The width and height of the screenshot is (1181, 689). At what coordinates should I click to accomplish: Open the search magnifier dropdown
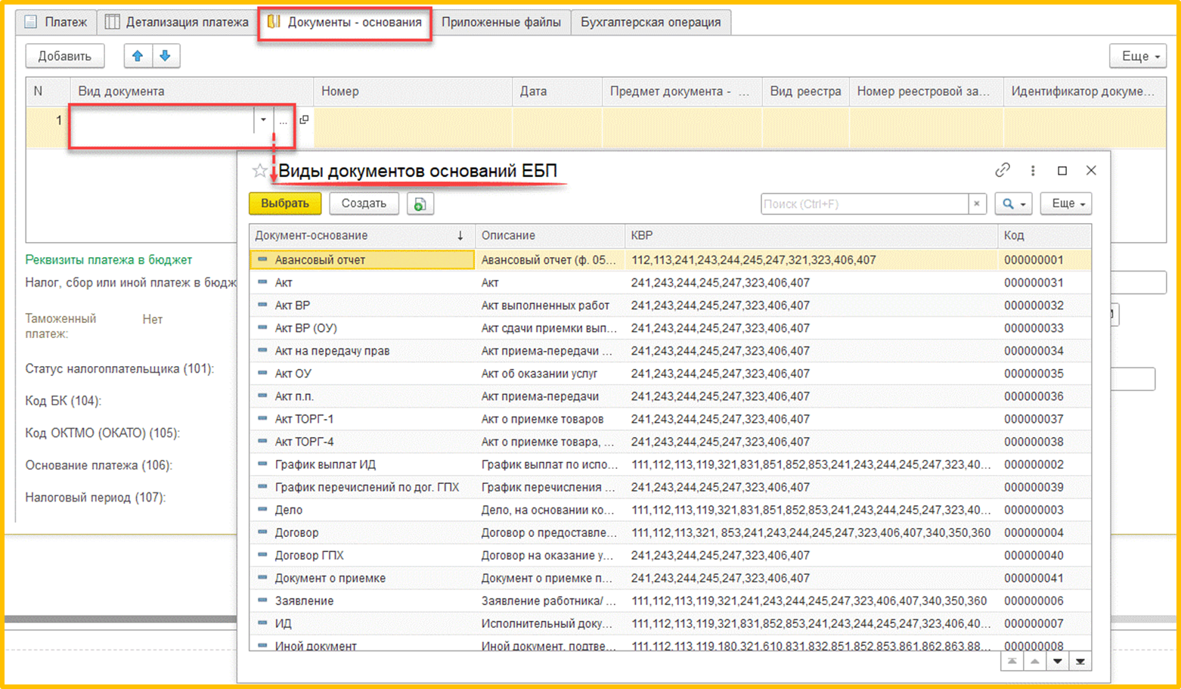(x=1013, y=203)
